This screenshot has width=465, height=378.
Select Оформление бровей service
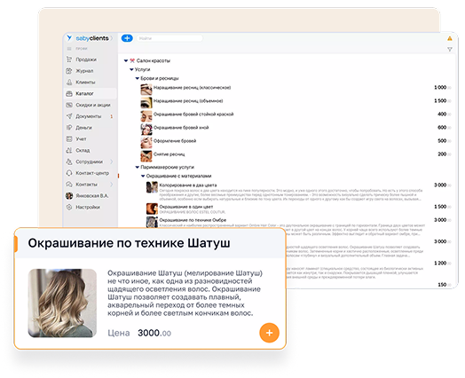click(x=175, y=141)
